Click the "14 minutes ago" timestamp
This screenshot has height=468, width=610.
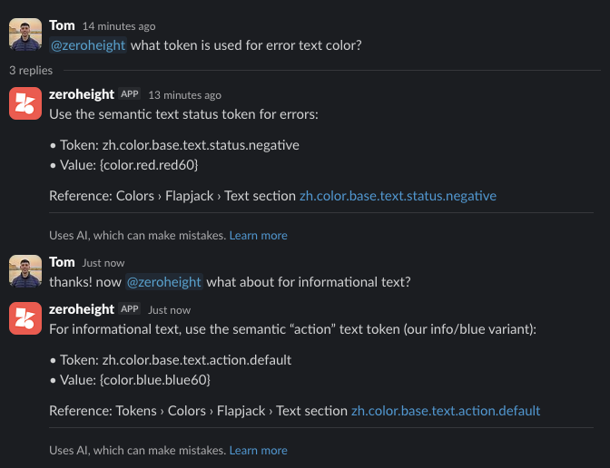[x=119, y=26]
